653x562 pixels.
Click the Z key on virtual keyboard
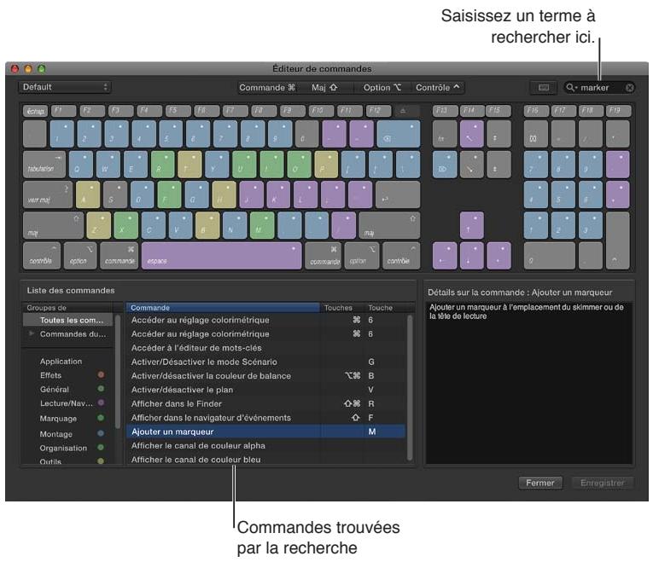click(x=99, y=225)
